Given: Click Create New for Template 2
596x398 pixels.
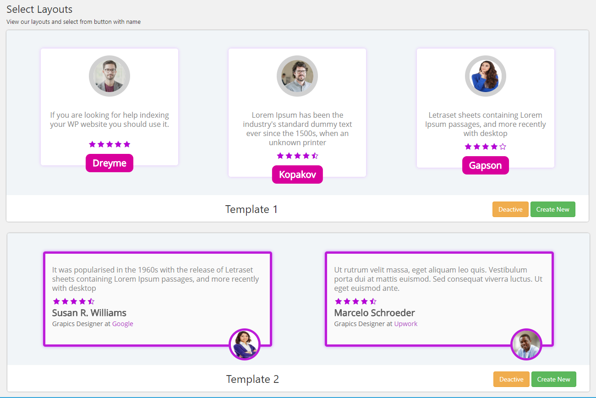Looking at the screenshot, I should point(553,379).
